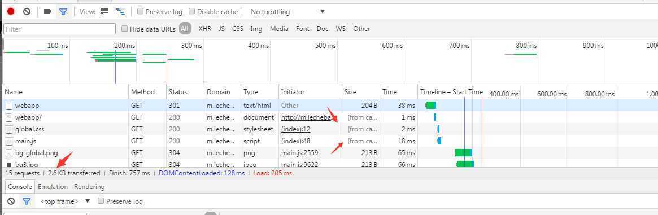This screenshot has height=215, width=658.
Task: Switch to large request rows view
Action: pyautogui.click(x=104, y=12)
